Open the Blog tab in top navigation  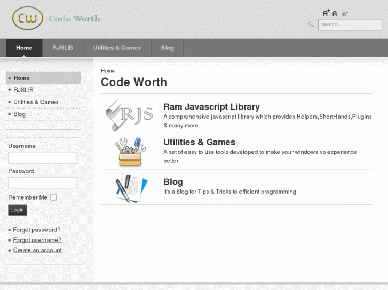(x=168, y=48)
